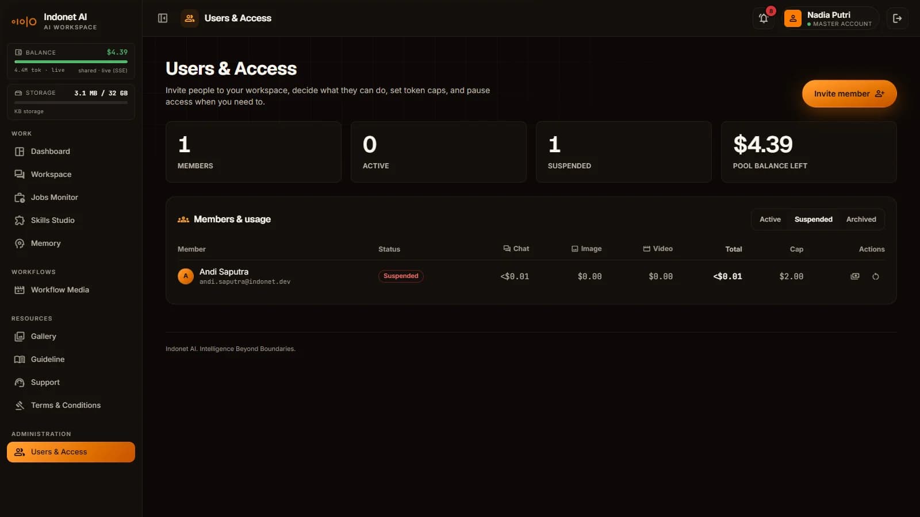920x517 pixels.
Task: Switch to the Active members tab
Action: point(770,219)
